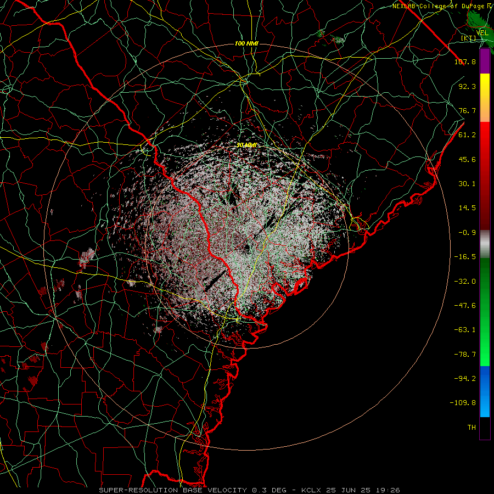
Task: Click the -63.1 legend value
Action: pyautogui.click(x=465, y=330)
